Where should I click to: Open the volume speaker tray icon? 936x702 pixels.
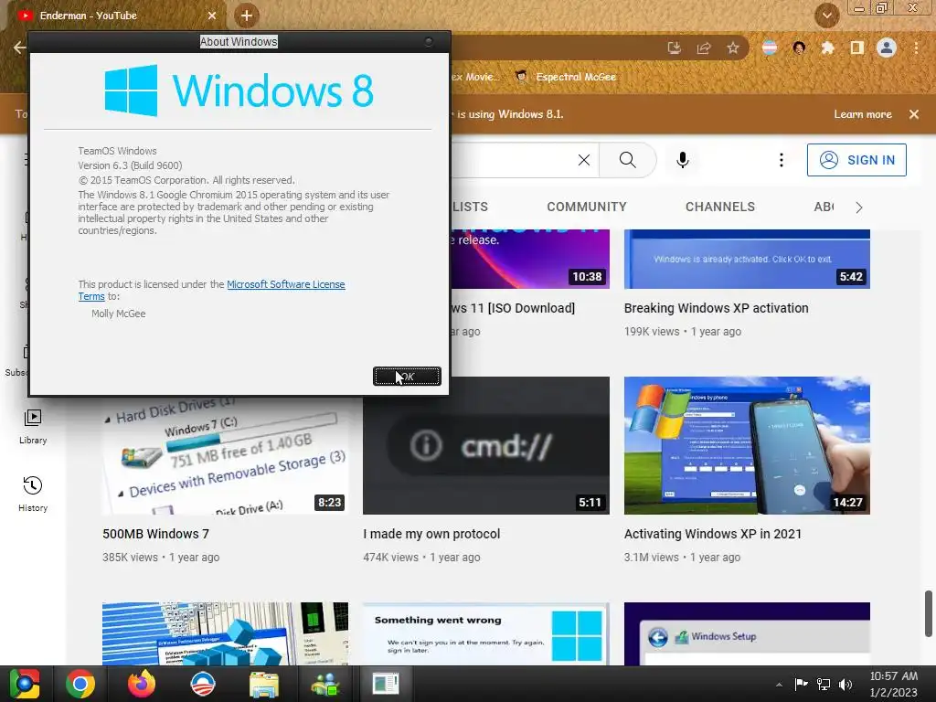[846, 684]
